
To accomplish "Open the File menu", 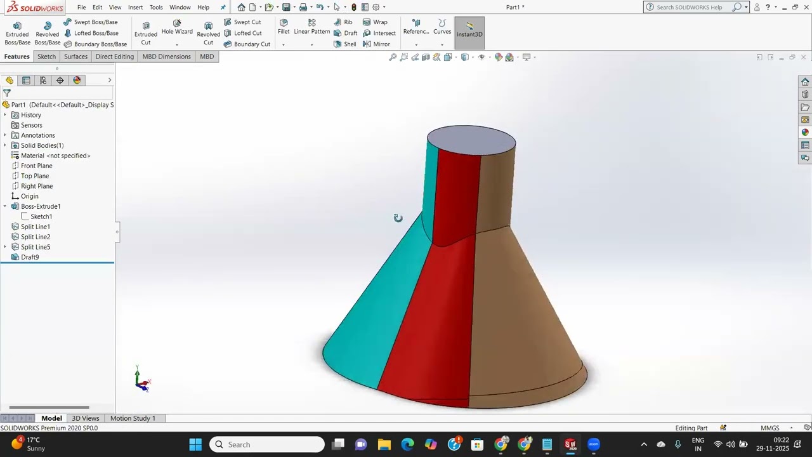I will point(82,8).
